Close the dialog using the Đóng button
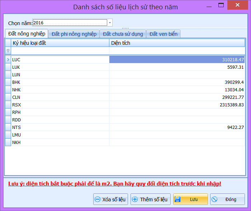Viewport: 251px width, 211px height. (x=227, y=200)
